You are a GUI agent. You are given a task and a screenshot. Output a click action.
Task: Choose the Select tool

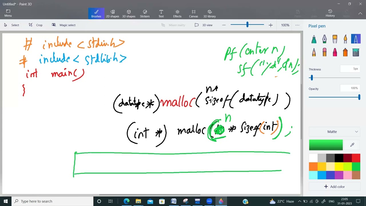point(12,25)
